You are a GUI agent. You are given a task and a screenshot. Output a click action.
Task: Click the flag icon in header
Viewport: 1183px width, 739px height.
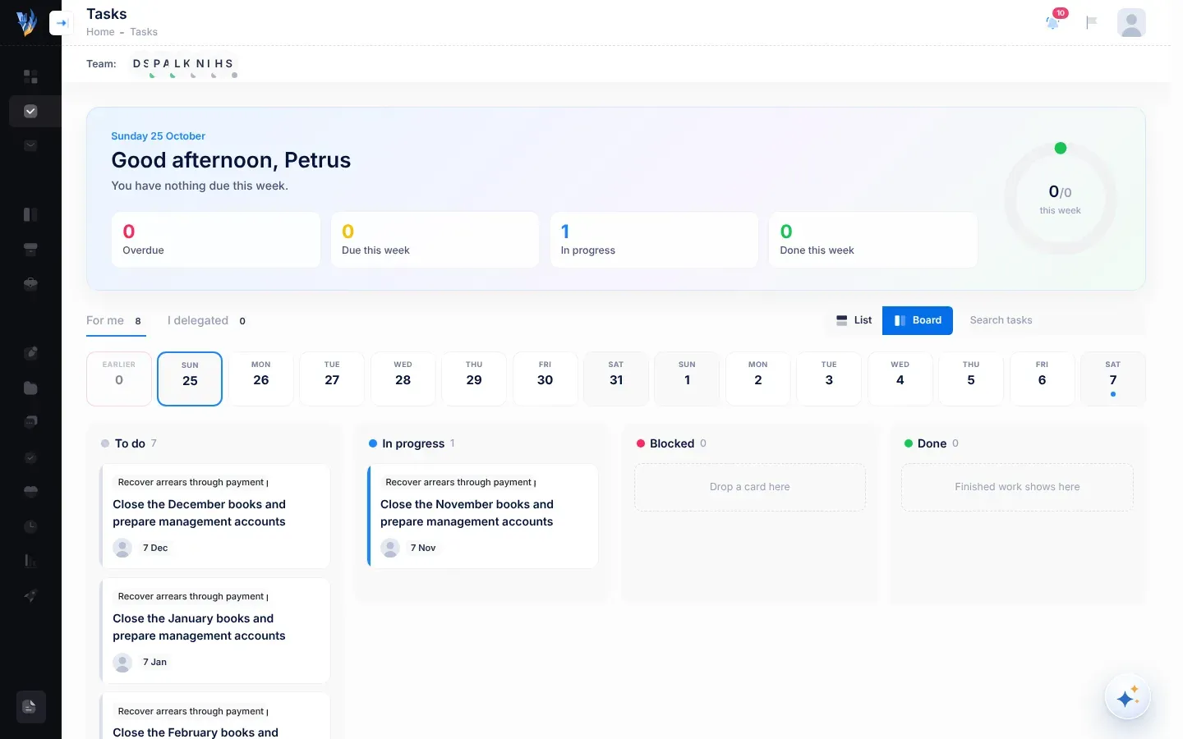[1092, 22]
